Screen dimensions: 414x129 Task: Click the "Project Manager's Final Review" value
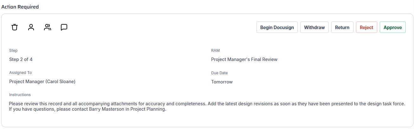point(244,59)
